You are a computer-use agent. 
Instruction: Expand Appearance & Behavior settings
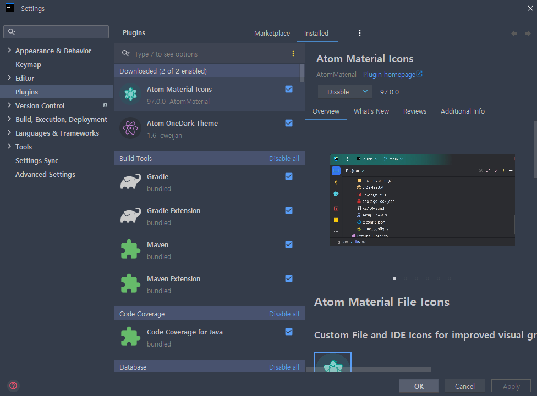pyautogui.click(x=9, y=51)
